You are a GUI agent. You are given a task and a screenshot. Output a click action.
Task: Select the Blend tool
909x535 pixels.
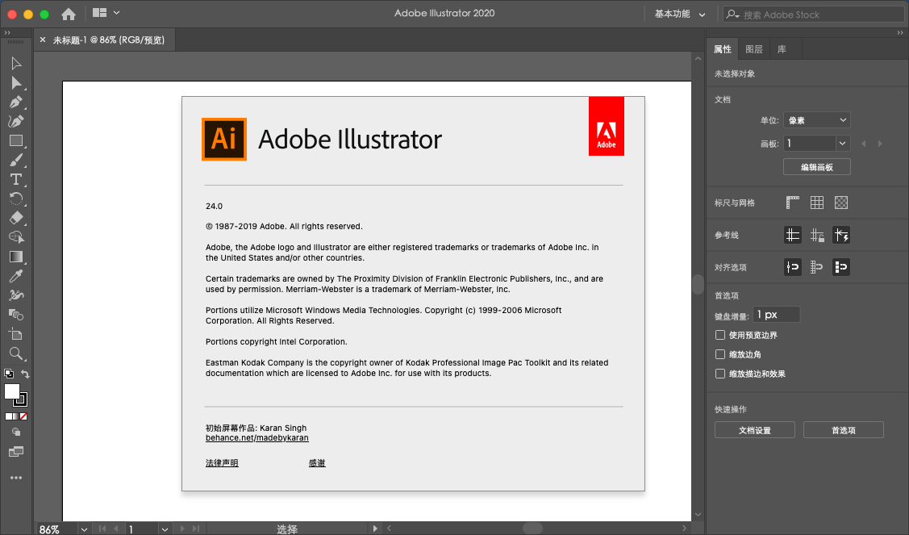click(x=15, y=315)
